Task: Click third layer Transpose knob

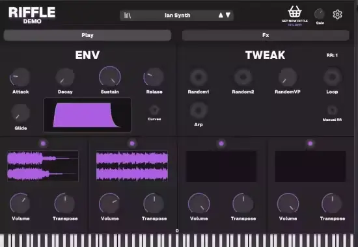Action: (243, 203)
